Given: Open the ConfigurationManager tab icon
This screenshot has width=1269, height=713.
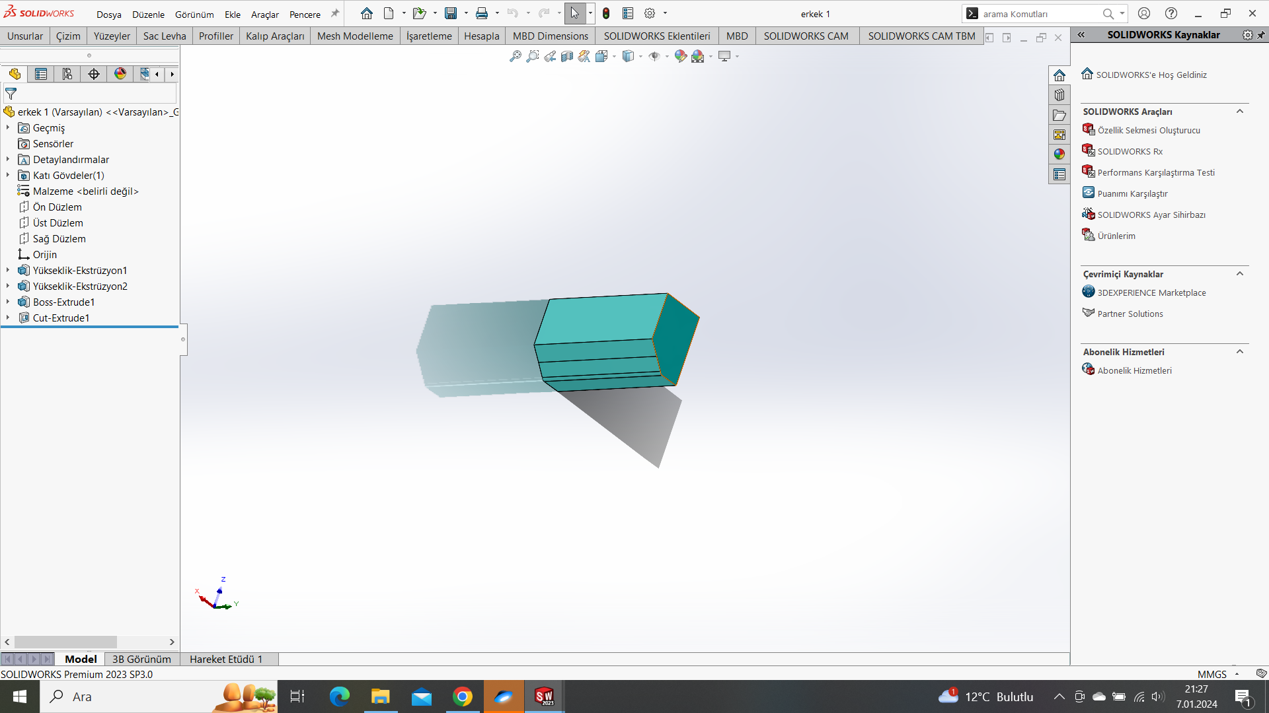Looking at the screenshot, I should tap(67, 74).
